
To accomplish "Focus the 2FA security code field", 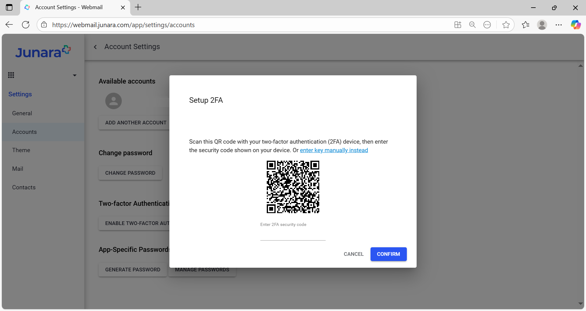I will (293, 235).
